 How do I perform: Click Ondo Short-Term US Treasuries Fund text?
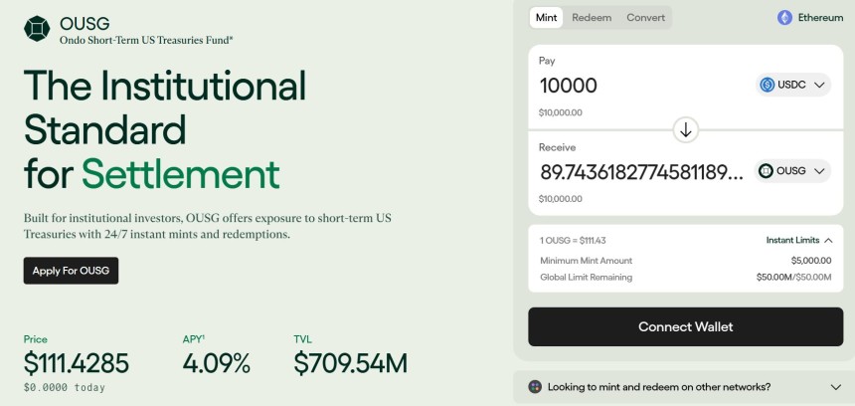(x=146, y=40)
